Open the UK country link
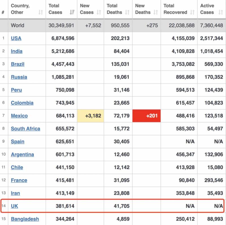Screen dimensions: 226x225 tap(14, 206)
